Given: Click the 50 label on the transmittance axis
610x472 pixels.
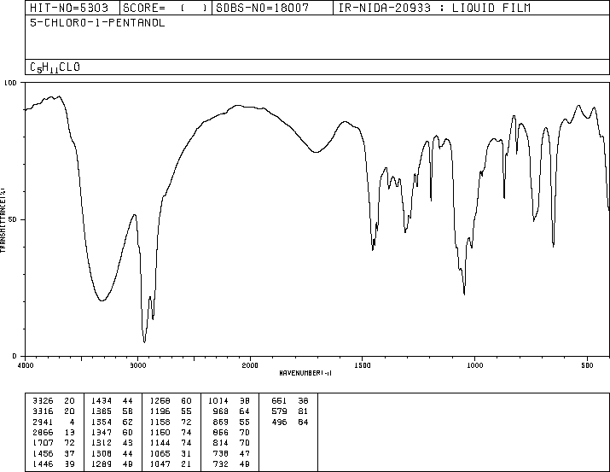Looking at the screenshot, I should [x=13, y=219].
